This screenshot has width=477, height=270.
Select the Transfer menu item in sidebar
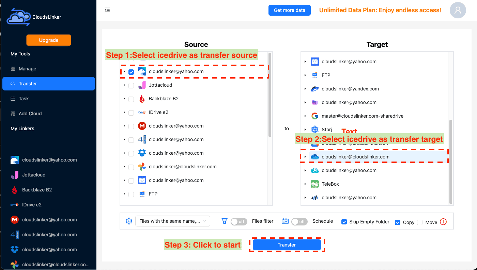tap(48, 84)
